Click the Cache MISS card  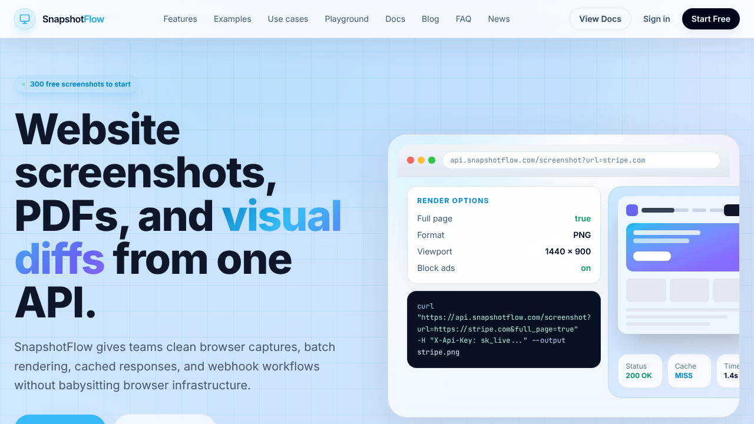pyautogui.click(x=689, y=370)
